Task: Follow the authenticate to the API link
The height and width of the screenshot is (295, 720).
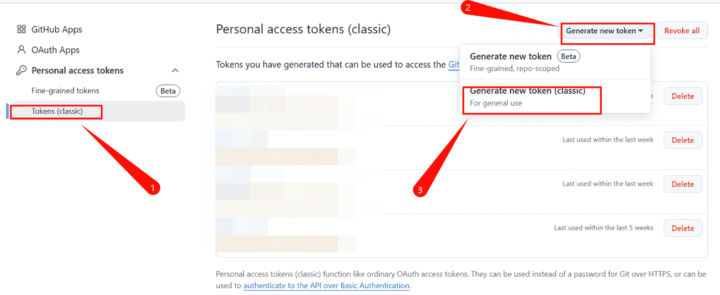Action: 326,286
